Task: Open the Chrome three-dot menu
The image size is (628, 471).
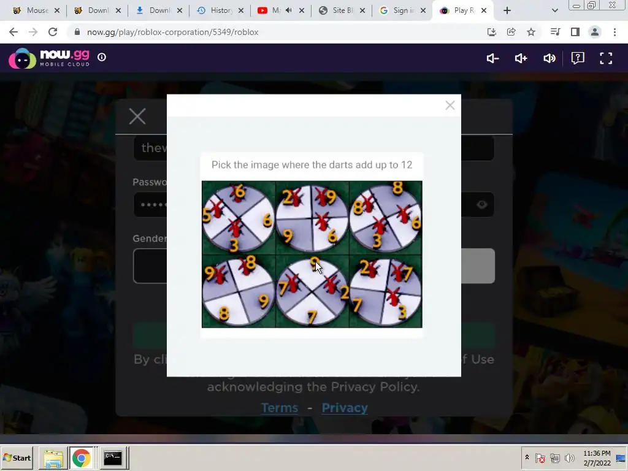Action: [x=615, y=32]
